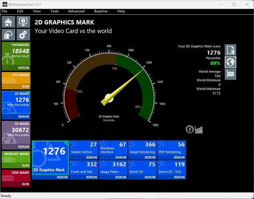This screenshot has width=254, height=199.
Task: Open the Tests menu
Action: (x=54, y=11)
